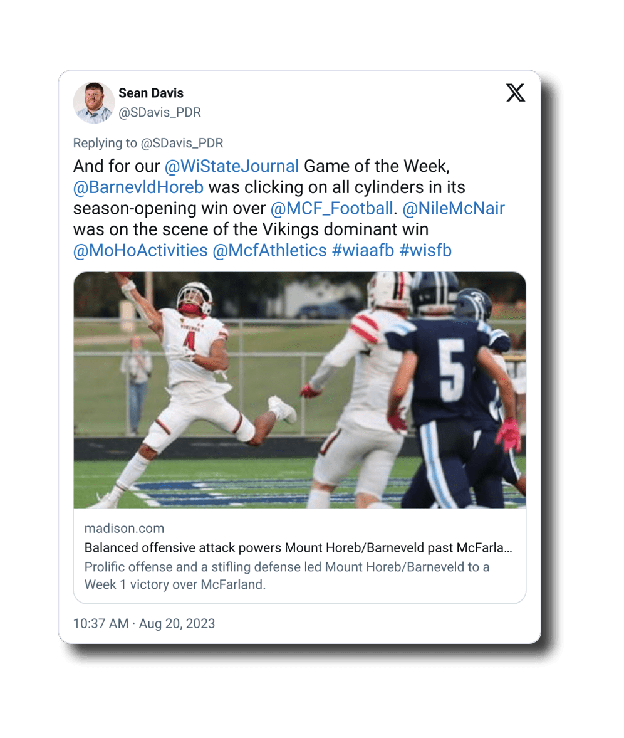This screenshot has height=738, width=624.
Task: Select the #wisfb hashtag
Action: tap(425, 250)
